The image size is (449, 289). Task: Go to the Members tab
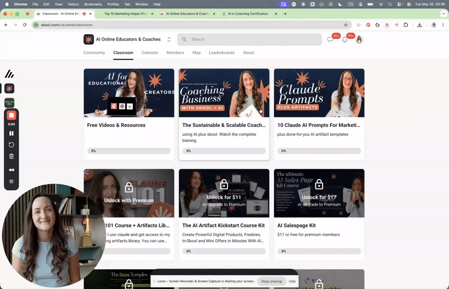(x=175, y=53)
